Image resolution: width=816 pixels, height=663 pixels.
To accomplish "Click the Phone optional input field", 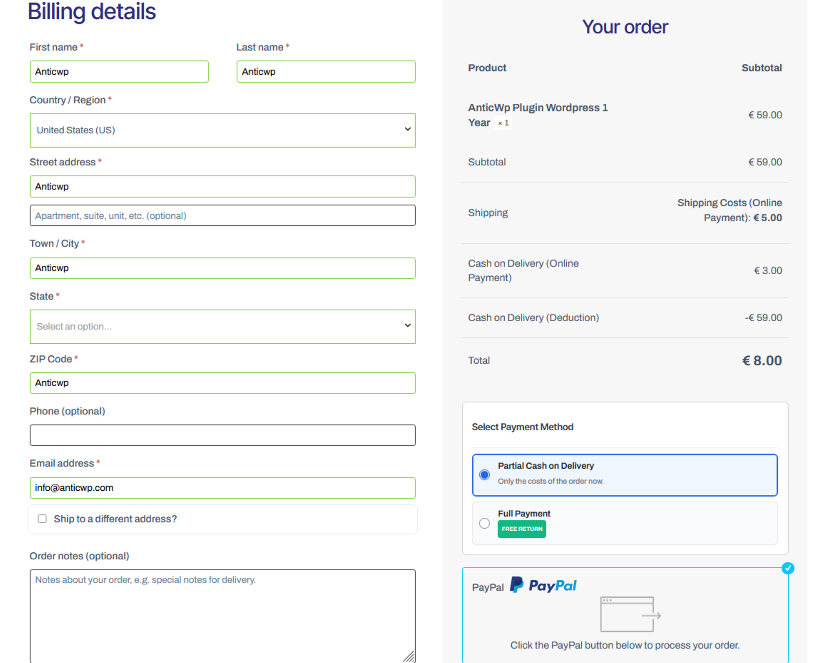I will coord(222,435).
